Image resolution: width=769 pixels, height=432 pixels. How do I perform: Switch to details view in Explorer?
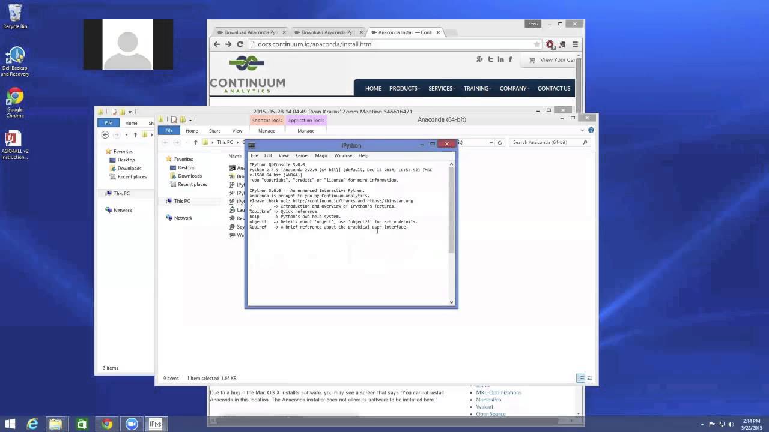pyautogui.click(x=580, y=379)
